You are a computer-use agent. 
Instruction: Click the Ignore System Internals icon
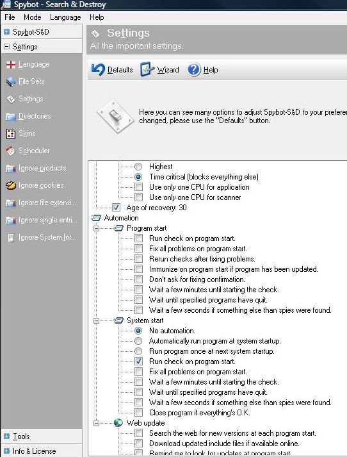click(x=11, y=238)
